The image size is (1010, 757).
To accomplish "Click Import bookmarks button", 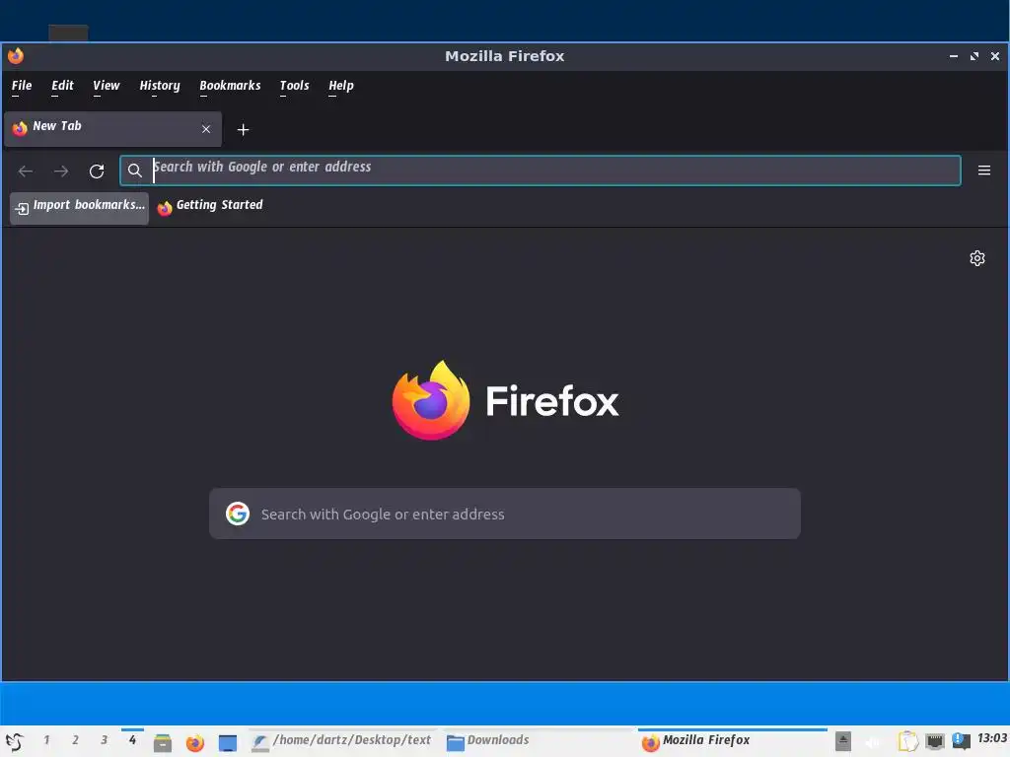I will pos(79,207).
